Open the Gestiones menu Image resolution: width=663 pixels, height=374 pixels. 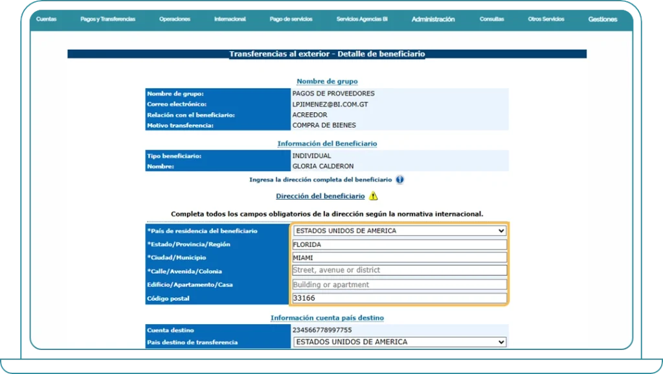pyautogui.click(x=602, y=19)
